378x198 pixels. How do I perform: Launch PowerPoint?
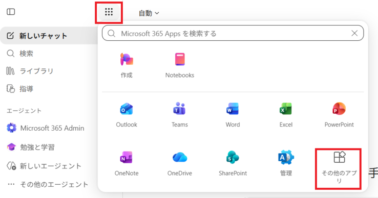pos(339,115)
